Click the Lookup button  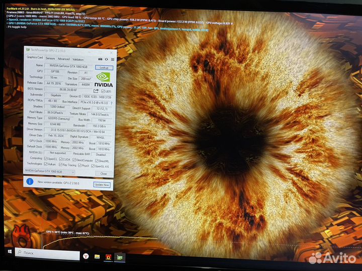point(104,67)
